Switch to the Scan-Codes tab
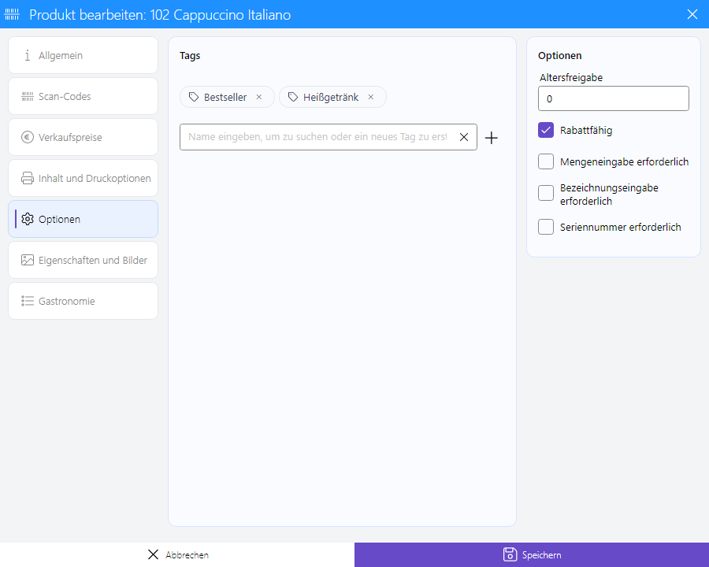709x567 pixels. pyautogui.click(x=84, y=96)
